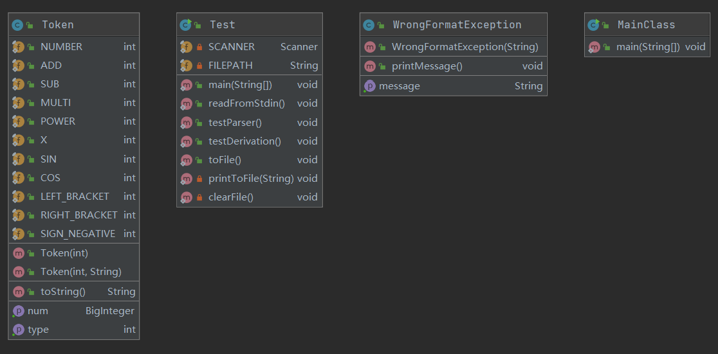Select the SIGN_NEGATIVE field row
Viewport: 718px width, 354px height.
(x=78, y=234)
